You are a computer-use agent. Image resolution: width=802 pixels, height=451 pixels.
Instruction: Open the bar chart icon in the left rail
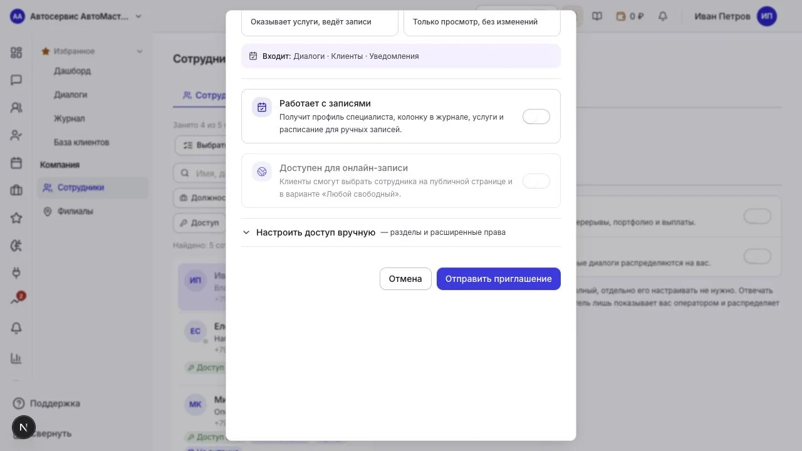[16, 358]
